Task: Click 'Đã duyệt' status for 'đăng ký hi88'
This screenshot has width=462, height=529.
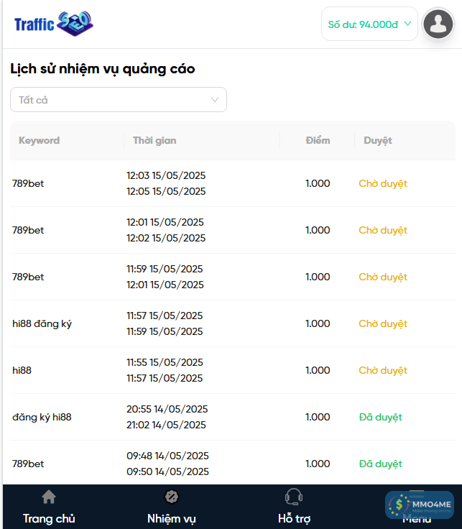Action: click(381, 417)
